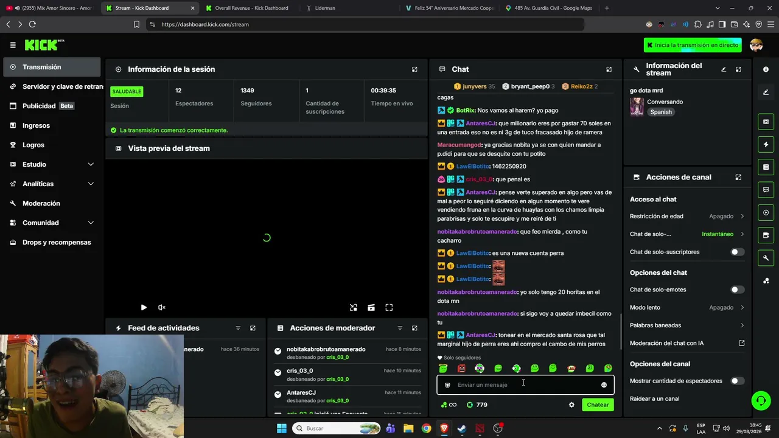Enter fullscreen on stream preview
Viewport: 779px width, 438px height.
click(389, 308)
